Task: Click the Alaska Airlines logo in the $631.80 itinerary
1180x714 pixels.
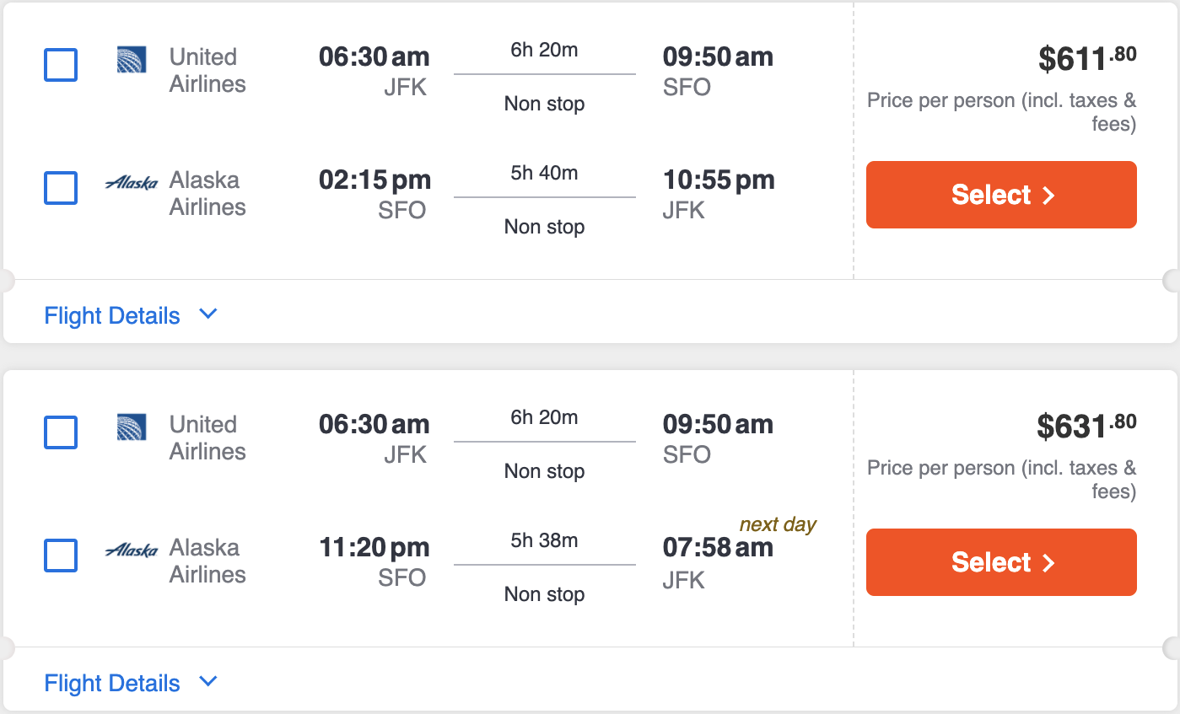Action: 132,550
